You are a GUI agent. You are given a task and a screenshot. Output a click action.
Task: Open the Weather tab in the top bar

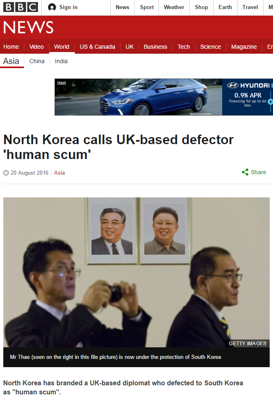[174, 7]
